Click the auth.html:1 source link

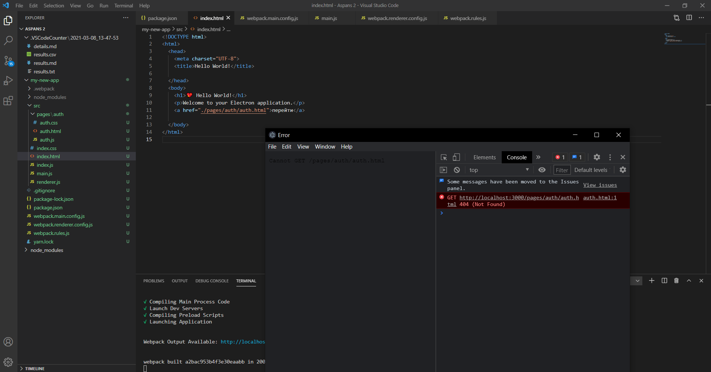(600, 197)
